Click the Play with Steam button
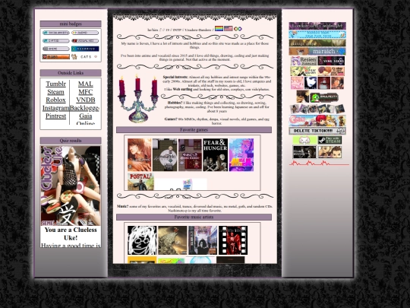Viewport: 410px width, 308px height. tap(330, 140)
